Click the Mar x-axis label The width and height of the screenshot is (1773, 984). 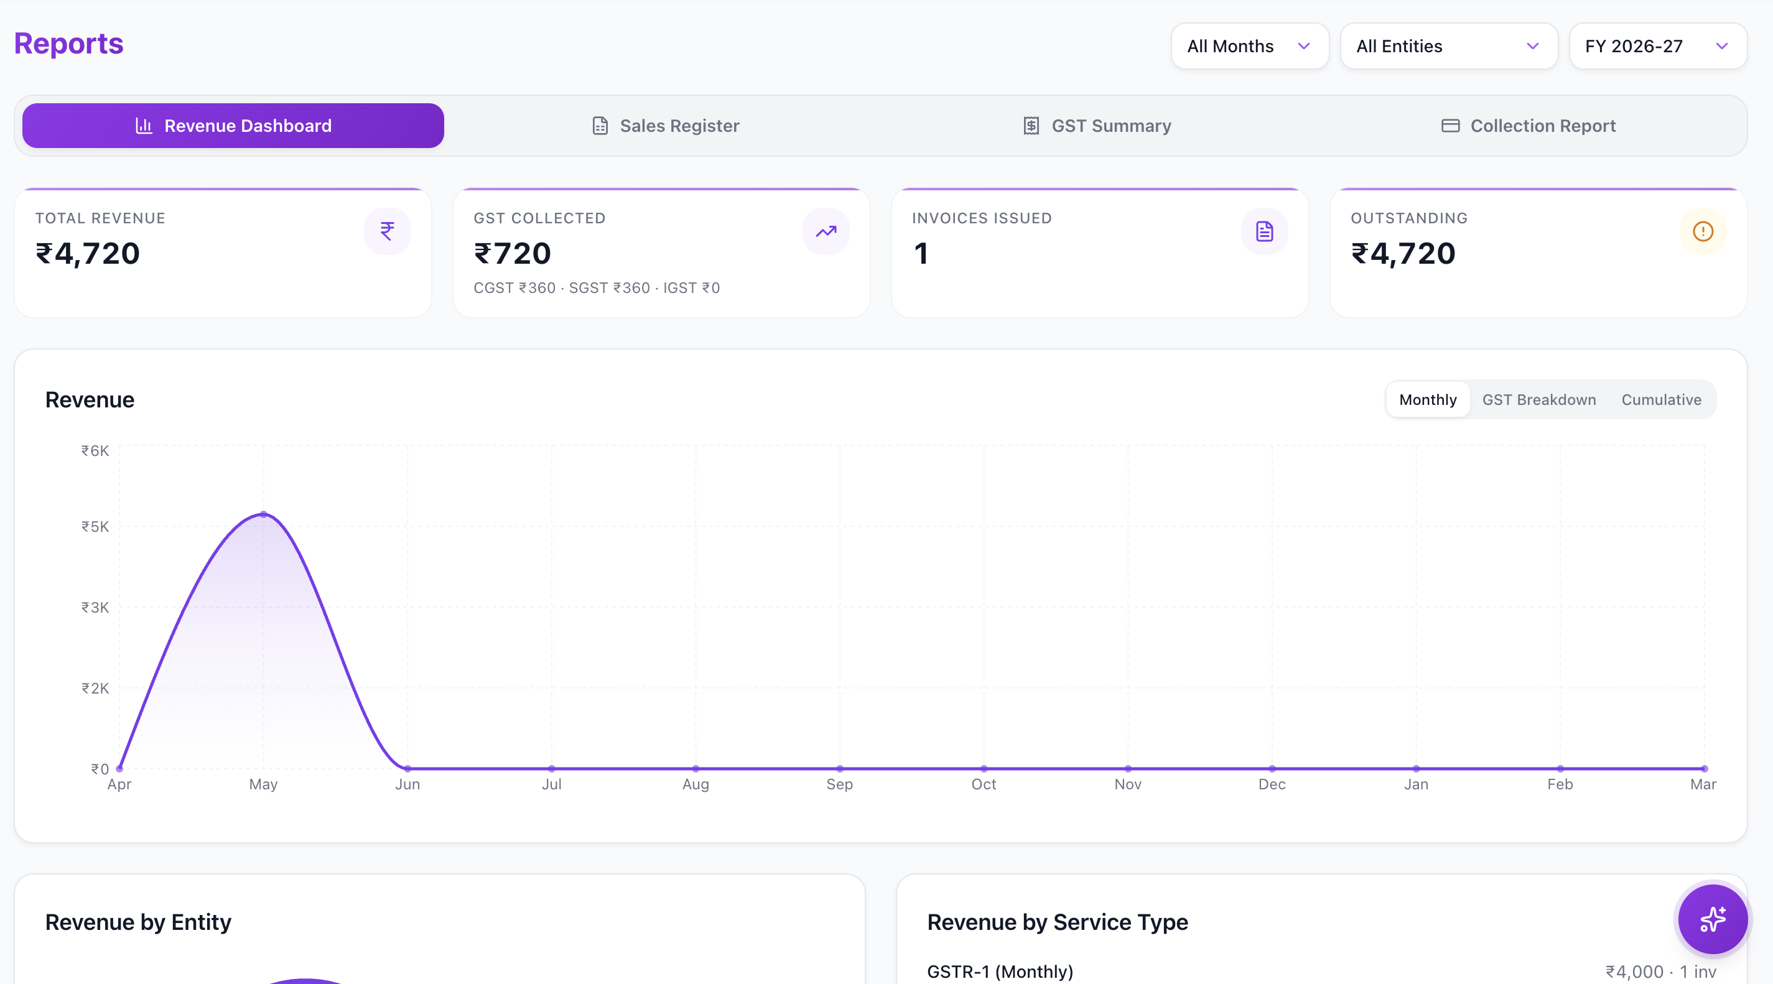(1703, 784)
